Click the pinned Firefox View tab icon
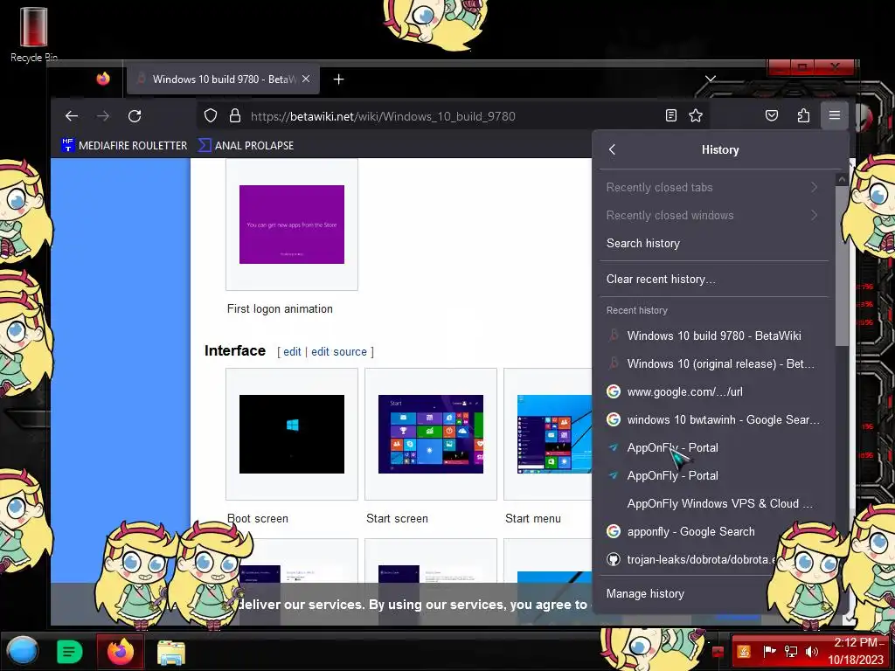This screenshot has height=671, width=895. pyautogui.click(x=103, y=79)
